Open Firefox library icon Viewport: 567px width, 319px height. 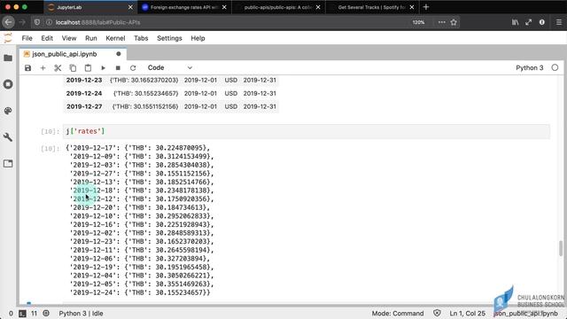point(516,22)
